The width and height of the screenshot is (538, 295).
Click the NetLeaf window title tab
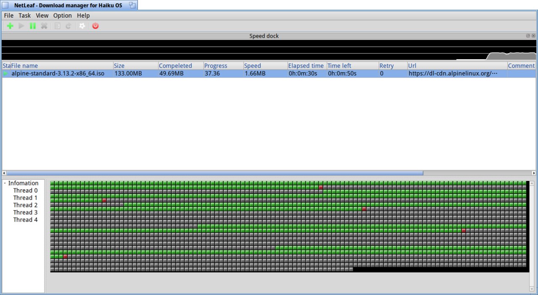68,5
